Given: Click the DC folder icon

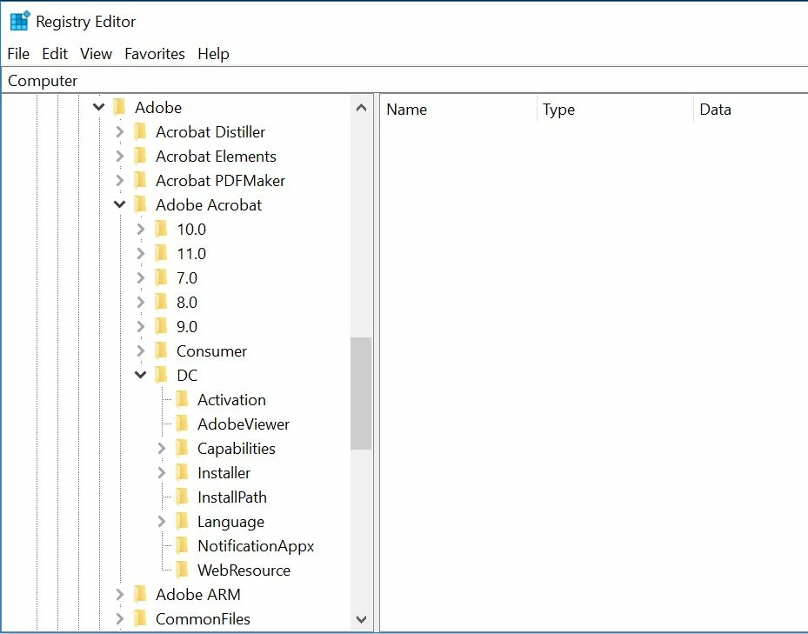Looking at the screenshot, I should point(162,375).
